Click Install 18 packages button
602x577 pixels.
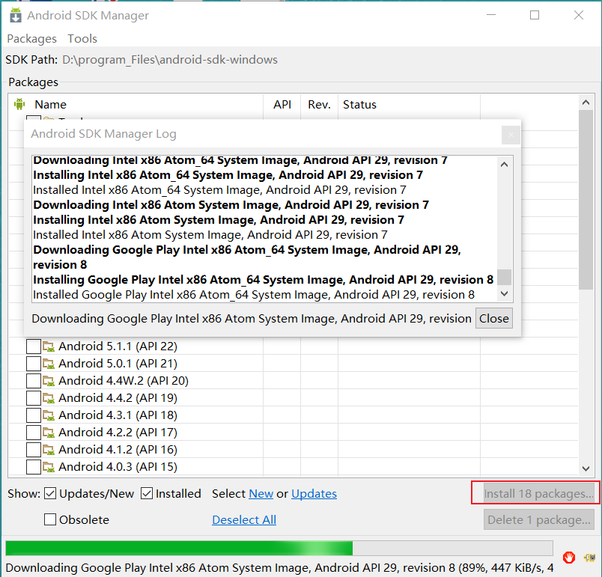point(538,493)
